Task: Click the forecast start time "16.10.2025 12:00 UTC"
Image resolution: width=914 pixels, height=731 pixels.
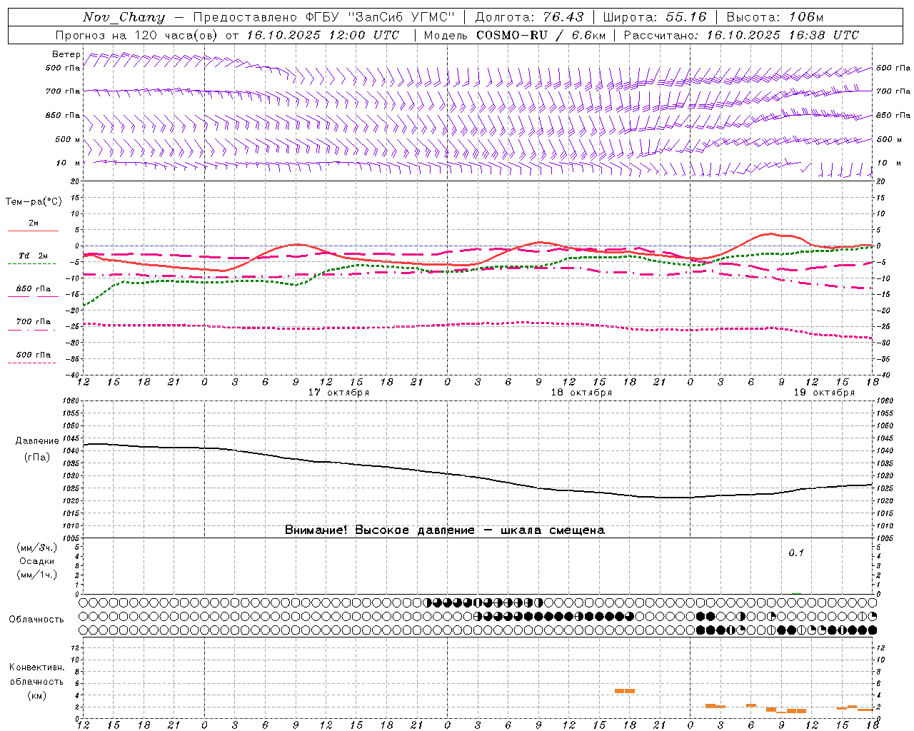Action: [323, 35]
